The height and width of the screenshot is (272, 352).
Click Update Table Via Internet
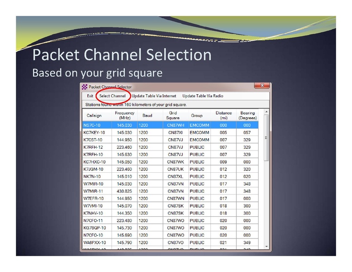pos(154,96)
